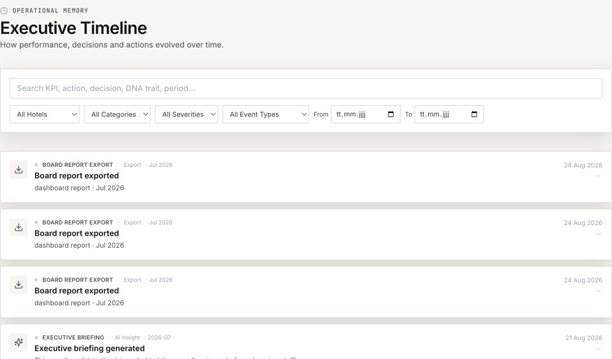
Task: Choose a severity from All Severities dropdown
Action: pos(187,114)
